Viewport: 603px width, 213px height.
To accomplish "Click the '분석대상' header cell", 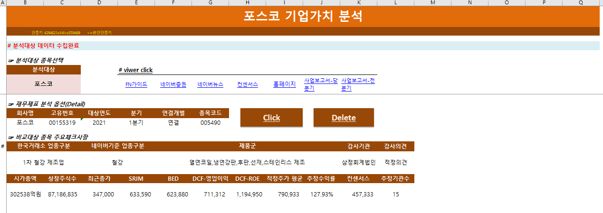I will click(x=44, y=70).
